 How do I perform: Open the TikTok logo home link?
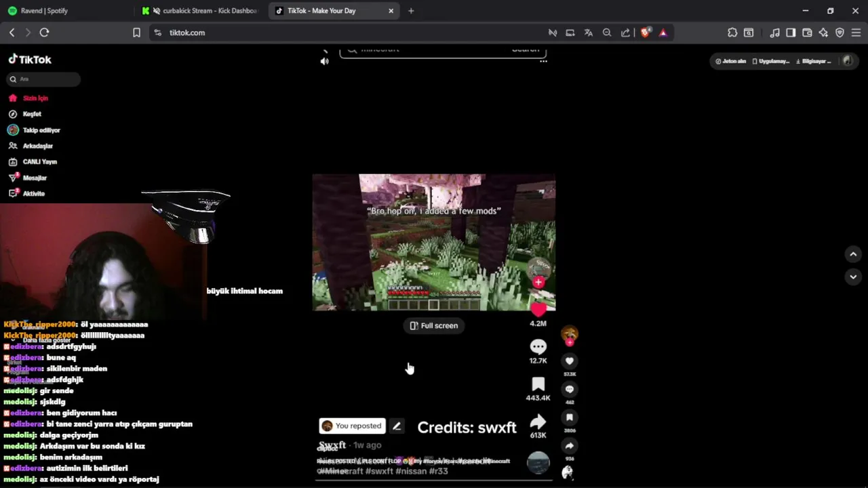(x=30, y=60)
